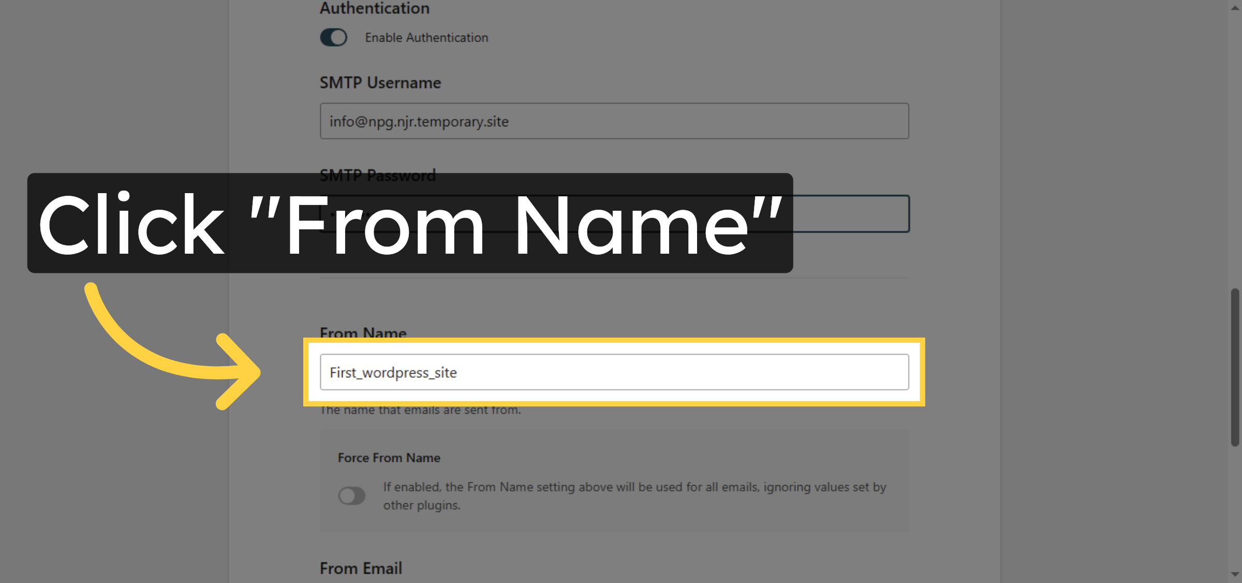Select the text "First_wordpress_site"

point(393,372)
